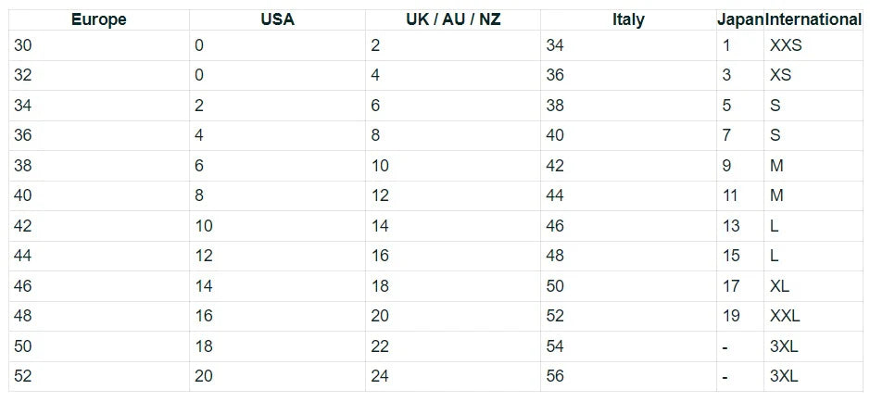Click Europe size 44 cell

(99, 257)
